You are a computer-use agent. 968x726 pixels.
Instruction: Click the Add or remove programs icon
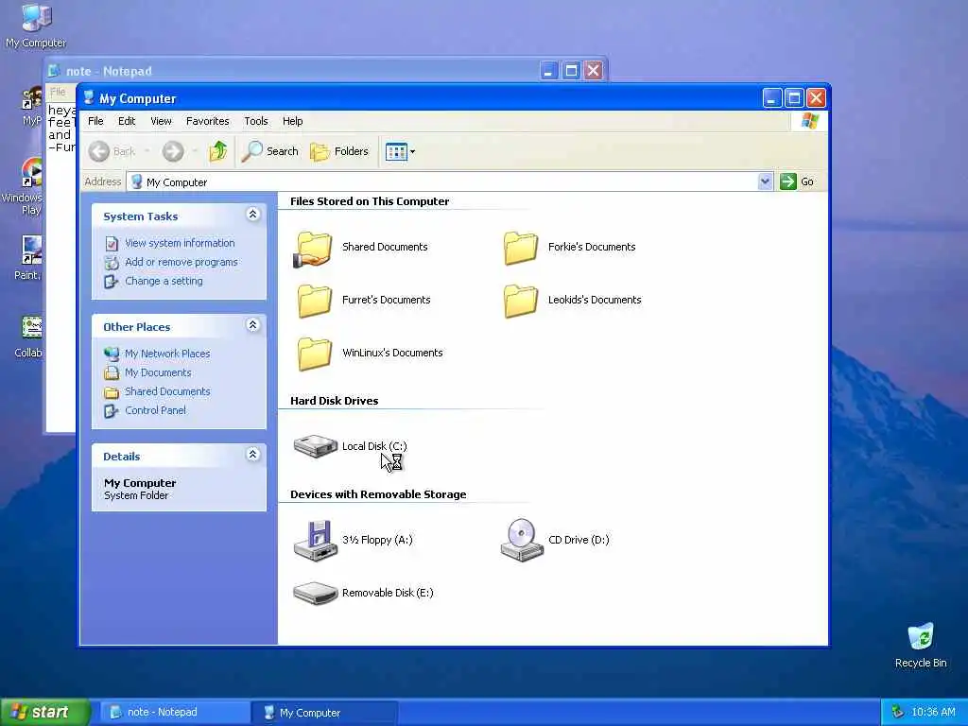coord(112,263)
